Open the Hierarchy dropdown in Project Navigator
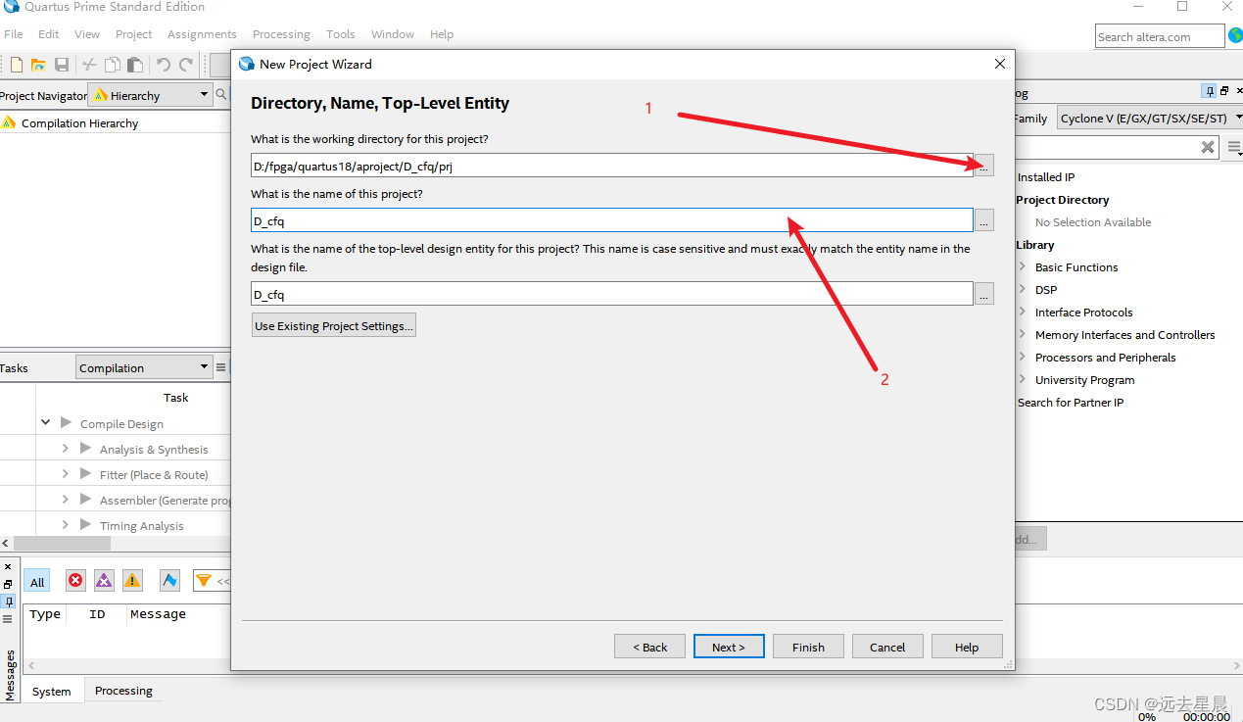1243x722 pixels. pyautogui.click(x=151, y=95)
